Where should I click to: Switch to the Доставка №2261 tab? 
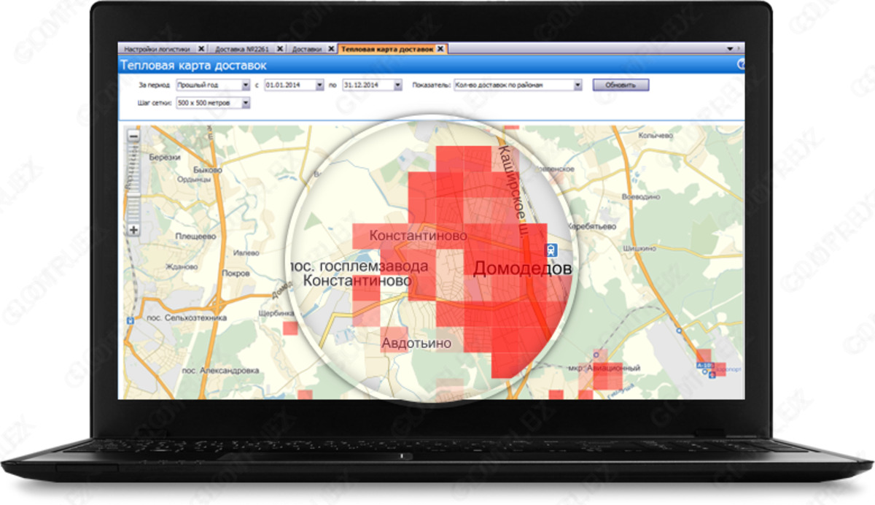[242, 49]
